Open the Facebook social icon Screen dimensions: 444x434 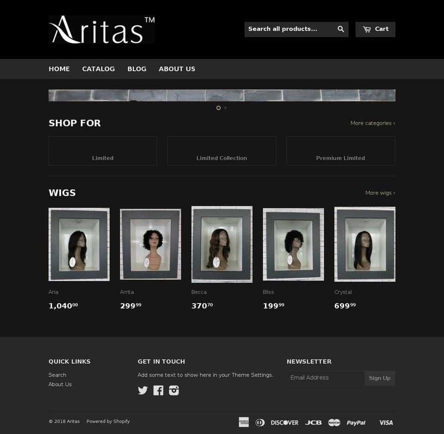[x=158, y=390]
